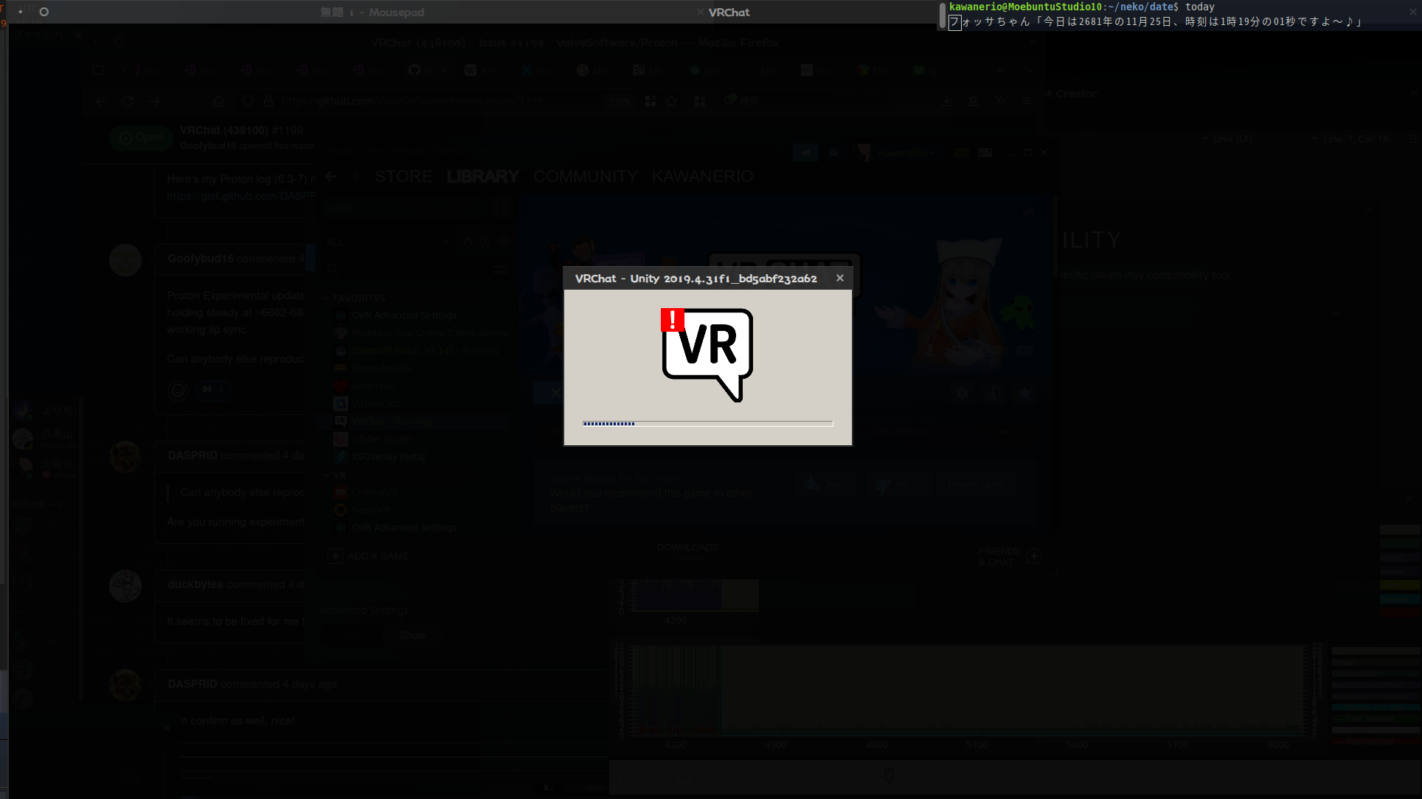The height and width of the screenshot is (799, 1422).
Task: Show more Firefox toolbar tools chevron
Action: coord(999,101)
